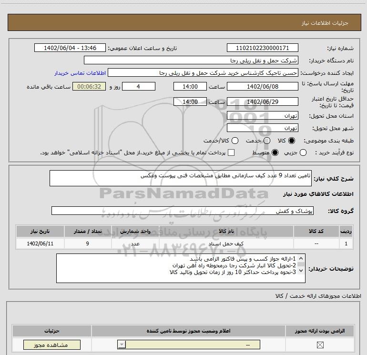
Task: Select the خدمت category radio button
Action: (x=267, y=141)
